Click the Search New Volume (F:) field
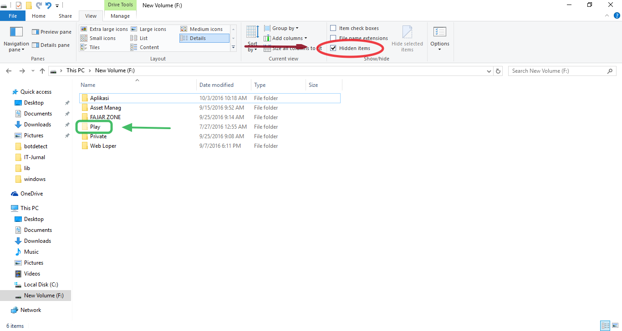The height and width of the screenshot is (331, 622). pos(558,71)
